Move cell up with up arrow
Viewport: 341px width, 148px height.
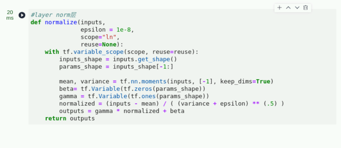288,8
